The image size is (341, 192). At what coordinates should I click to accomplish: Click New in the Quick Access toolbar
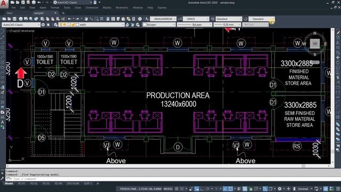[x=12, y=2]
